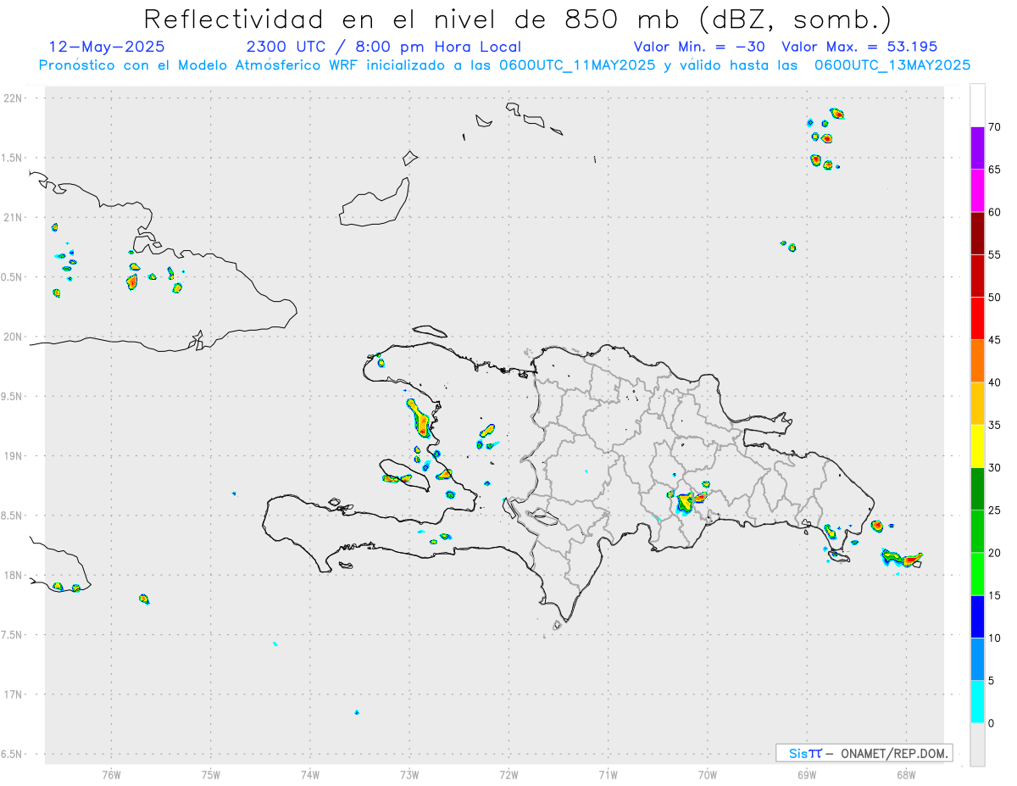This screenshot has height=786, width=1017.
Task: Click the 'Valor Max. = 53.195' text
Action: [x=859, y=47]
